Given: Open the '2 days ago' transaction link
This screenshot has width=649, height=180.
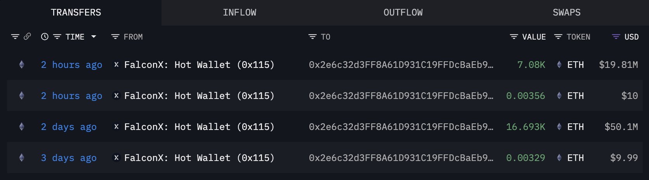Looking at the screenshot, I should (x=69, y=127).
